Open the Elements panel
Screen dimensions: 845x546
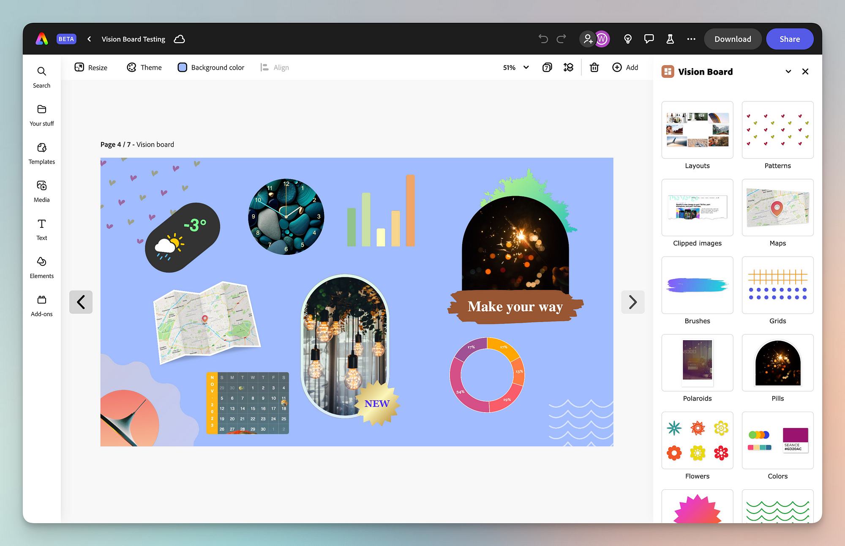(x=41, y=267)
